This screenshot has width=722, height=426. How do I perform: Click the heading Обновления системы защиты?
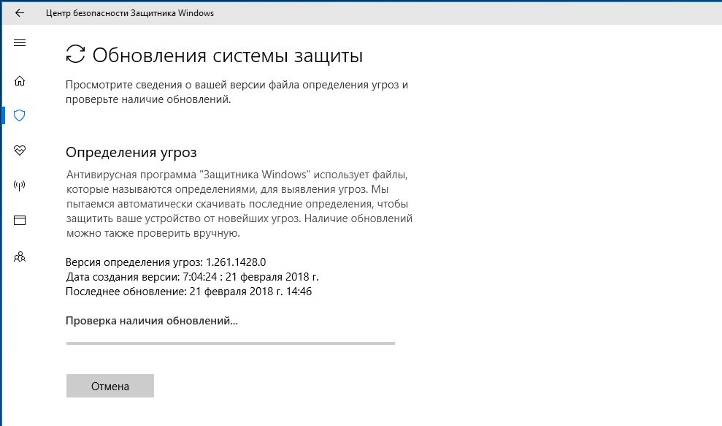click(228, 56)
